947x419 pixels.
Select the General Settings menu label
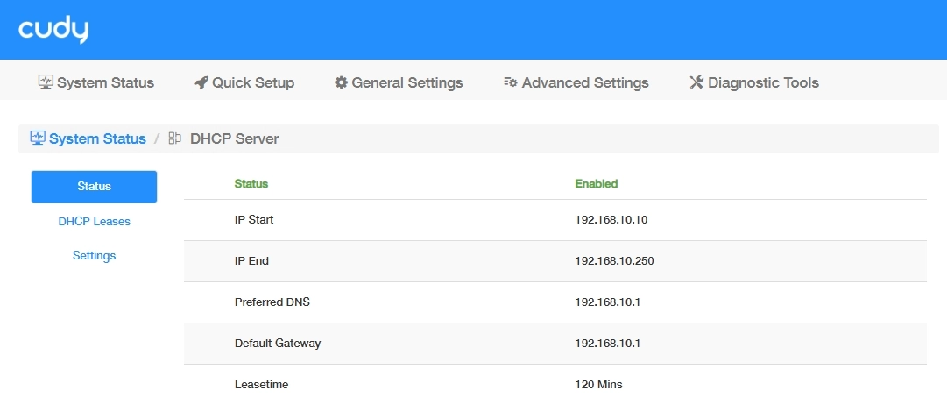click(x=407, y=82)
